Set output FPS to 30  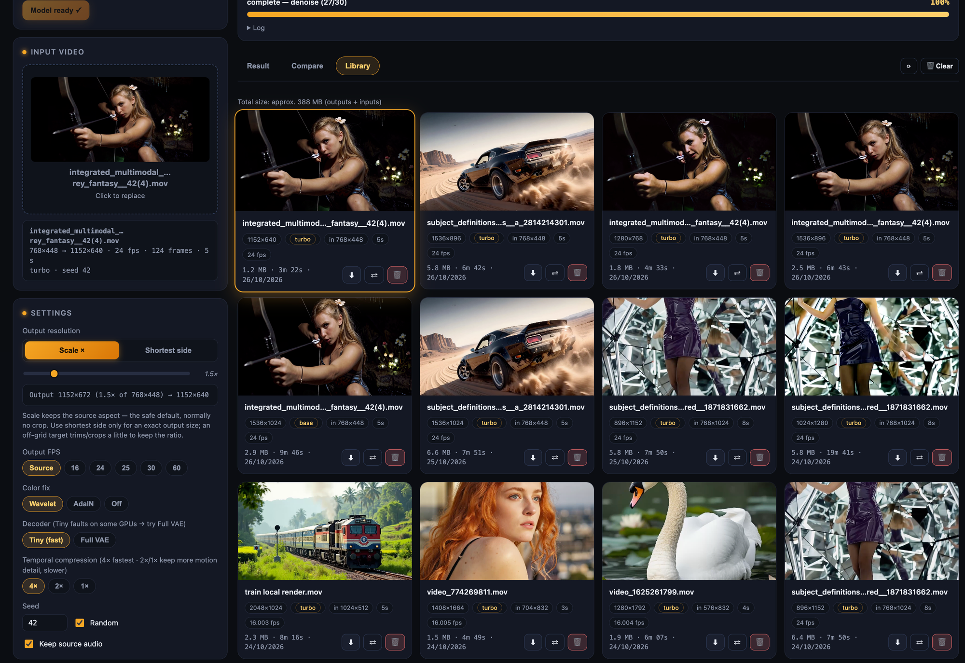[151, 468]
